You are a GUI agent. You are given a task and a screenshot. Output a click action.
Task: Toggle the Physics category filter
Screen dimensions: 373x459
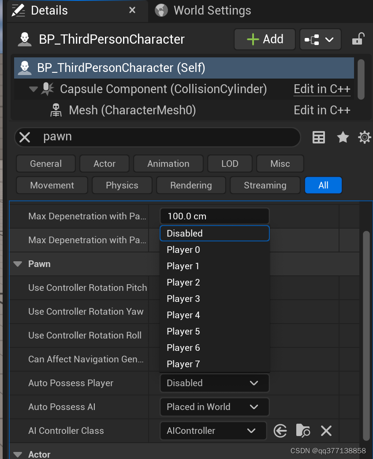pyautogui.click(x=122, y=185)
